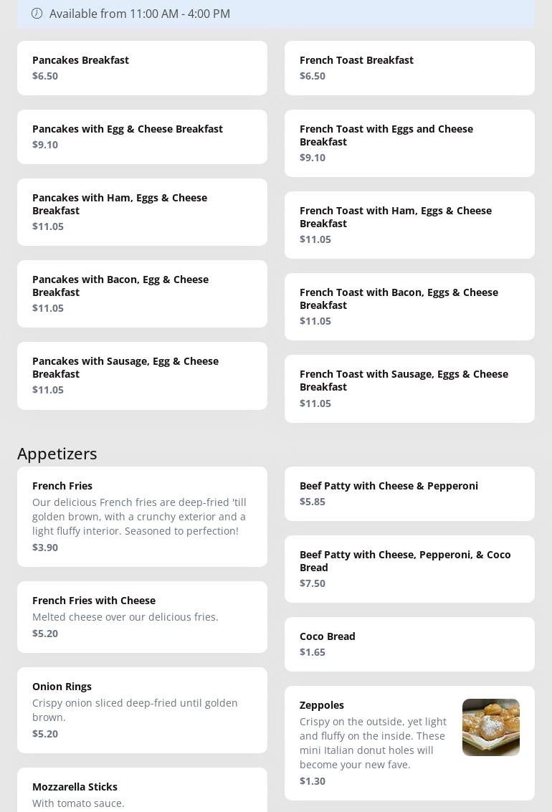Select Mozzarella Sticks with tomato sauce
The image size is (552, 812).
tap(142, 792)
